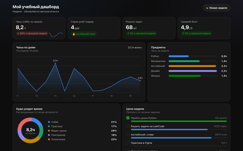The image size is (243, 151).
Task: Tick the Практика в Figma checkbox
Action: point(128,143)
